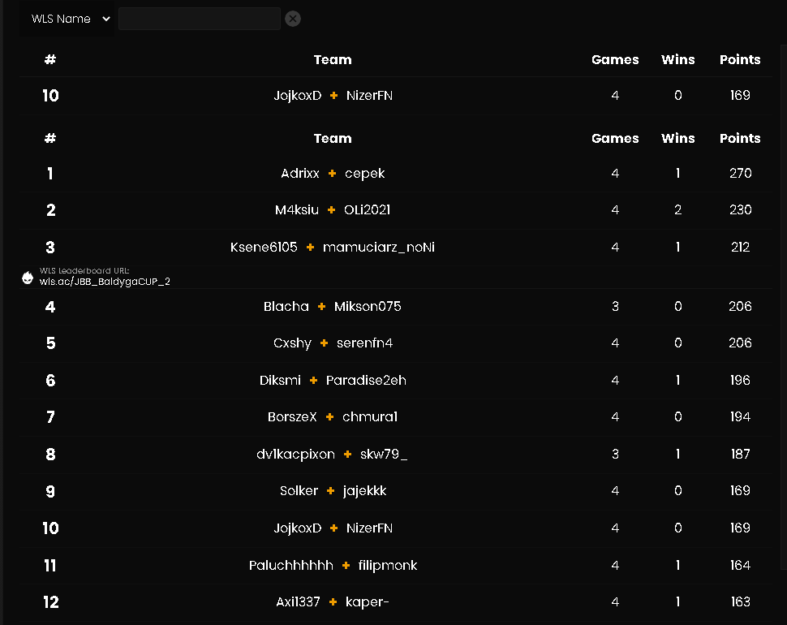
Task: Click plus icon between Ksene6105 and mamuciarz_noNi
Action: [x=310, y=247]
